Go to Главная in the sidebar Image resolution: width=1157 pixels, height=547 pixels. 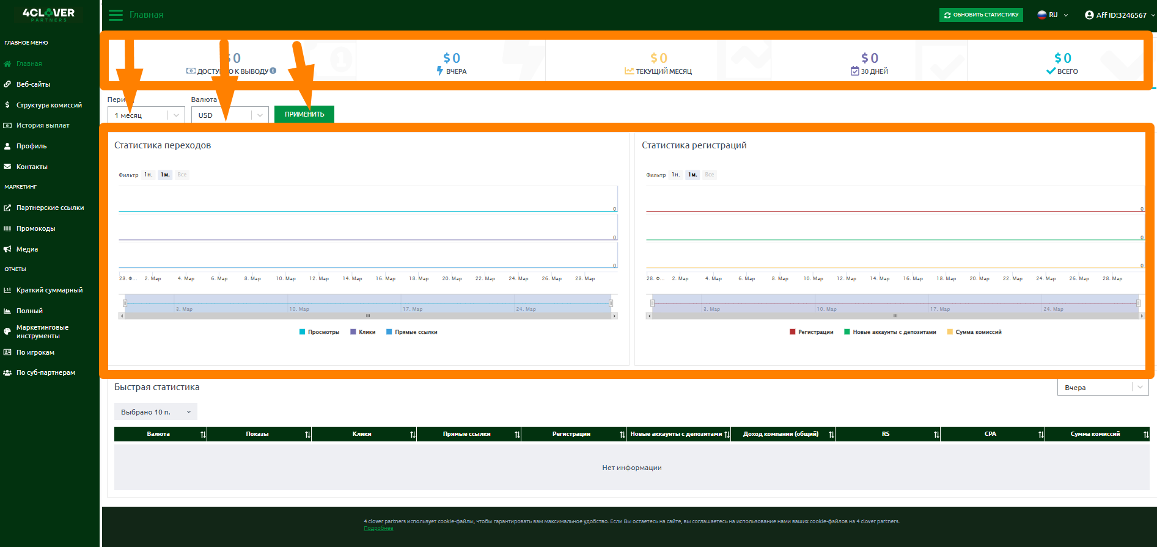pos(29,63)
